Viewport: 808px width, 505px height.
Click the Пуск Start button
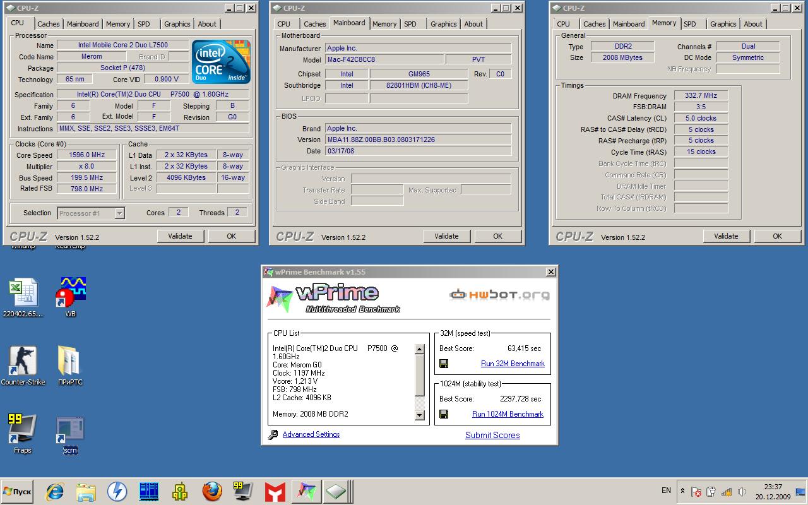[x=18, y=491]
